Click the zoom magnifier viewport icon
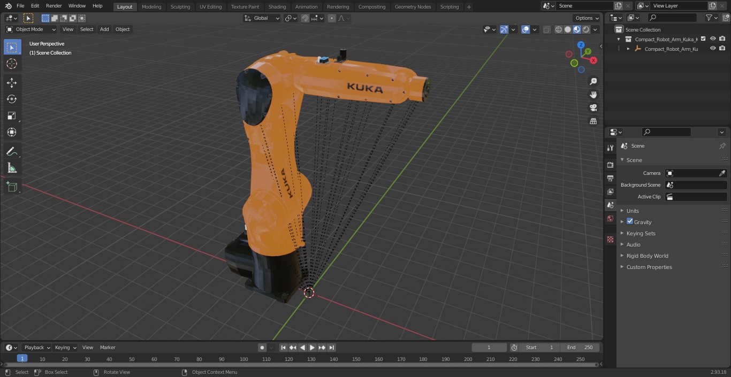 click(593, 81)
